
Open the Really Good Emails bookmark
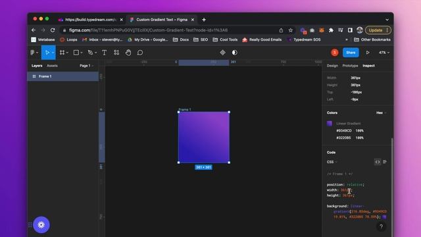tap(262, 39)
